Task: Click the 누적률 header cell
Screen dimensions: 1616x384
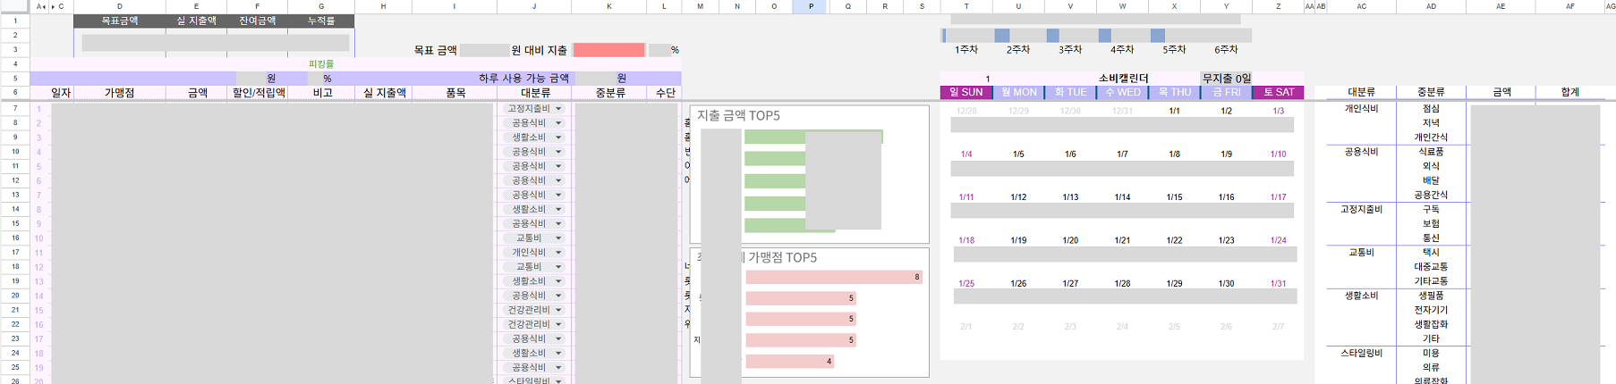Action: [x=321, y=21]
